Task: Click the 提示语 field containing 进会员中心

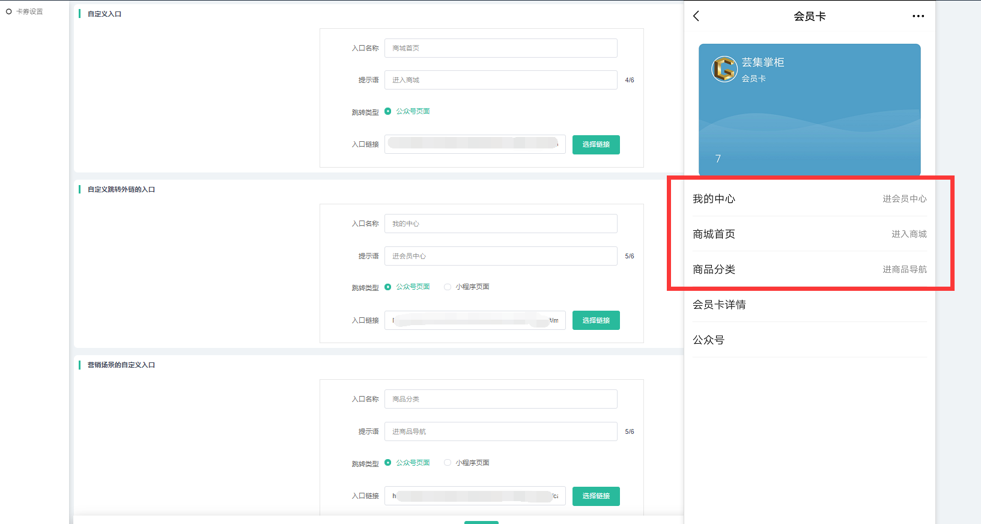Action: (x=500, y=256)
